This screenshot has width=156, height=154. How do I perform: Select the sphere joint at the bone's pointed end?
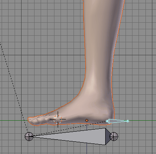(29, 137)
